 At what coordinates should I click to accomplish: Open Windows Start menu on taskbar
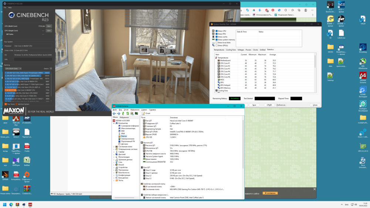[4, 204]
